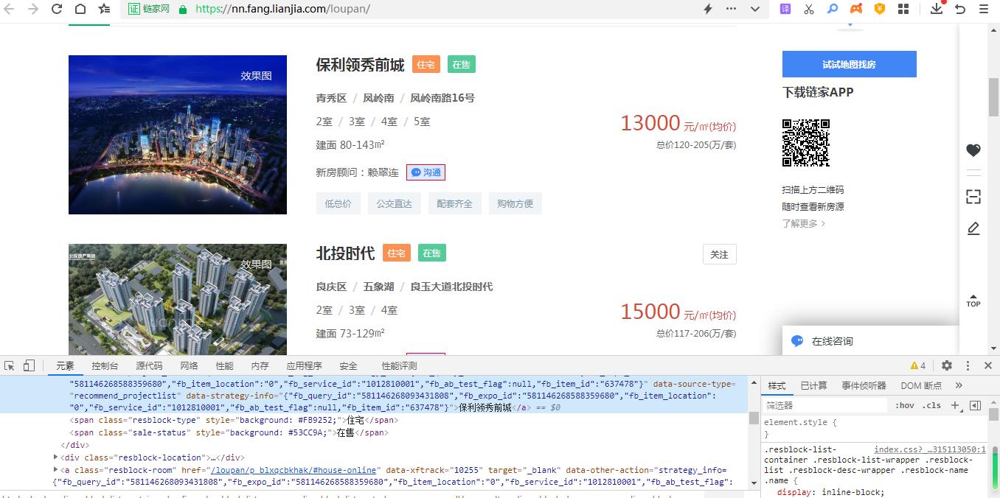Toggle the :hov element state button
Image resolution: width=1000 pixels, height=498 pixels.
(x=905, y=405)
